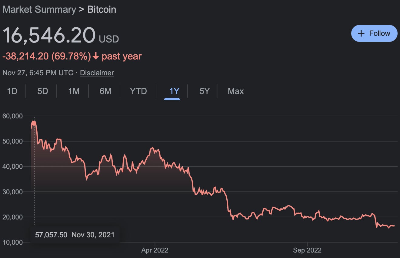The width and height of the screenshot is (400, 258).
Task: Select the 1Y range tab
Action: pyautogui.click(x=174, y=91)
